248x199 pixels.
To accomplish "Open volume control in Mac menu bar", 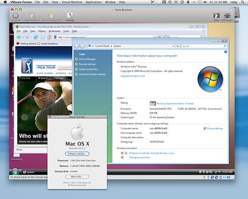I will [x=205, y=2].
